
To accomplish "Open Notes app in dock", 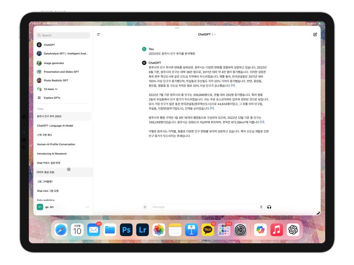I will point(175,230).
